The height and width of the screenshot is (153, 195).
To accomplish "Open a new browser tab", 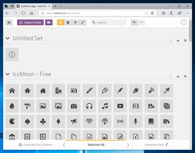I will coord(55,6).
